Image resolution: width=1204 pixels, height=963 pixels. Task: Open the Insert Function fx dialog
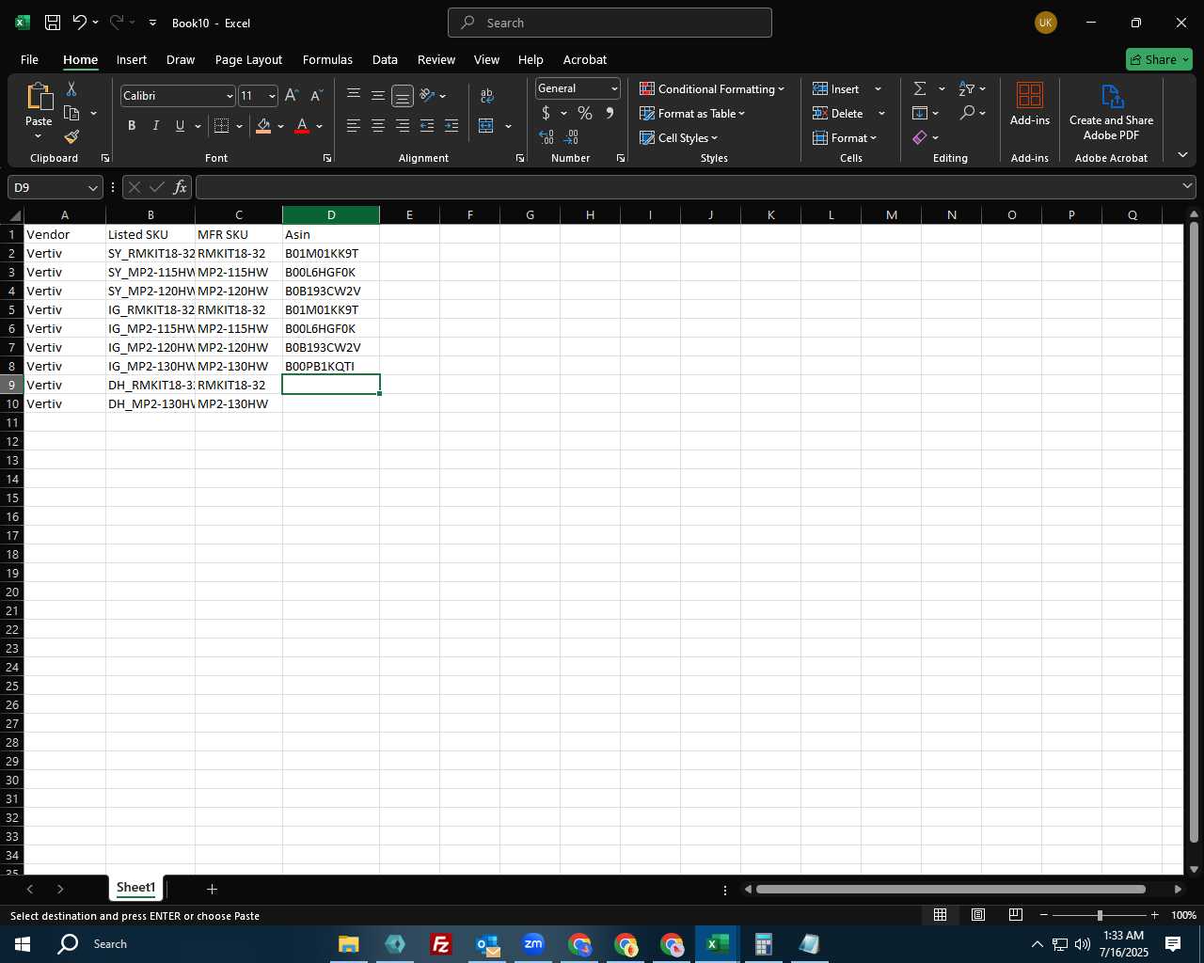click(180, 187)
